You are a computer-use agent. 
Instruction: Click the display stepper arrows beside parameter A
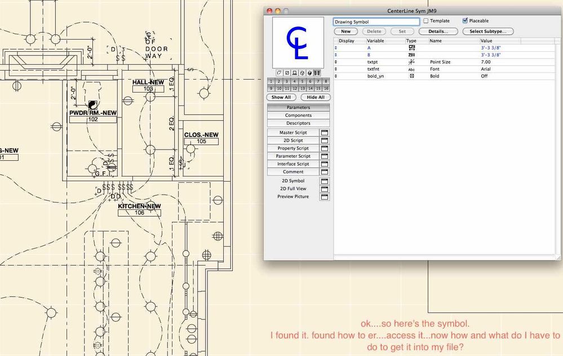336,48
